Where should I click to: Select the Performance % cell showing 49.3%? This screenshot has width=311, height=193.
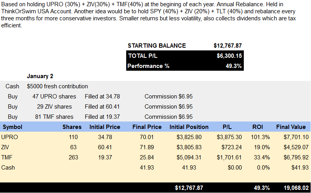coord(234,66)
